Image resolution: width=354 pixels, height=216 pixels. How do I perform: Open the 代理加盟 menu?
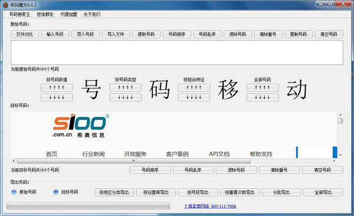[x=68, y=15]
